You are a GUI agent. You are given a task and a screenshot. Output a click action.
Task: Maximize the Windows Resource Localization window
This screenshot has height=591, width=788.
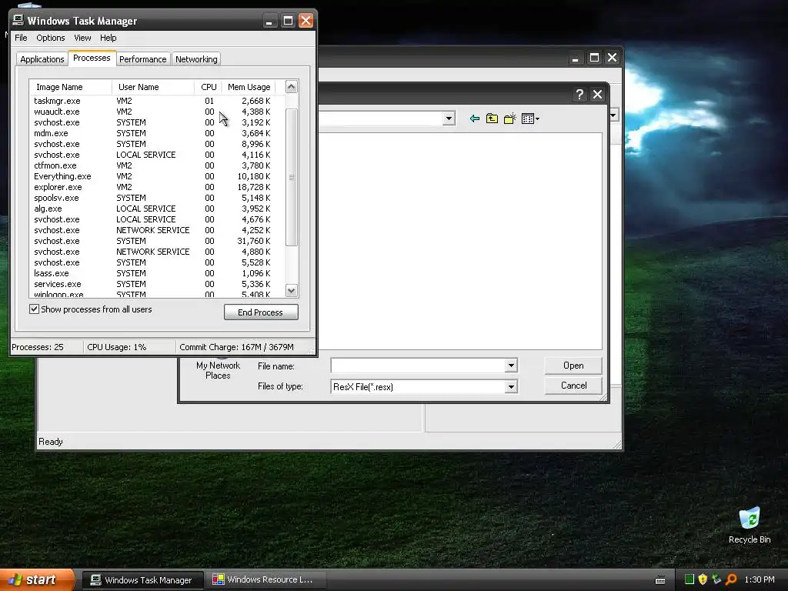(594, 58)
